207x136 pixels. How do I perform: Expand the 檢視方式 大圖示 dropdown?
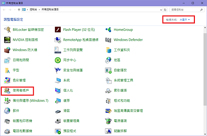tap(184, 20)
